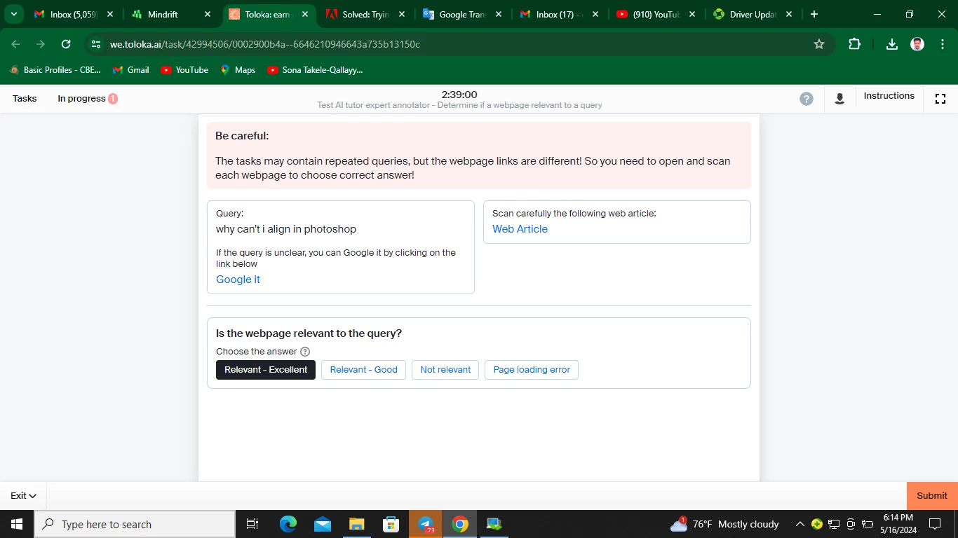Open the weather widget showing 76°F
The height and width of the screenshot is (538, 958).
coord(724,524)
